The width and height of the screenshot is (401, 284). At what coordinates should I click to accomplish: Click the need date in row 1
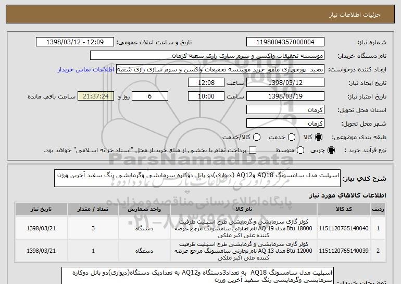click(x=41, y=228)
